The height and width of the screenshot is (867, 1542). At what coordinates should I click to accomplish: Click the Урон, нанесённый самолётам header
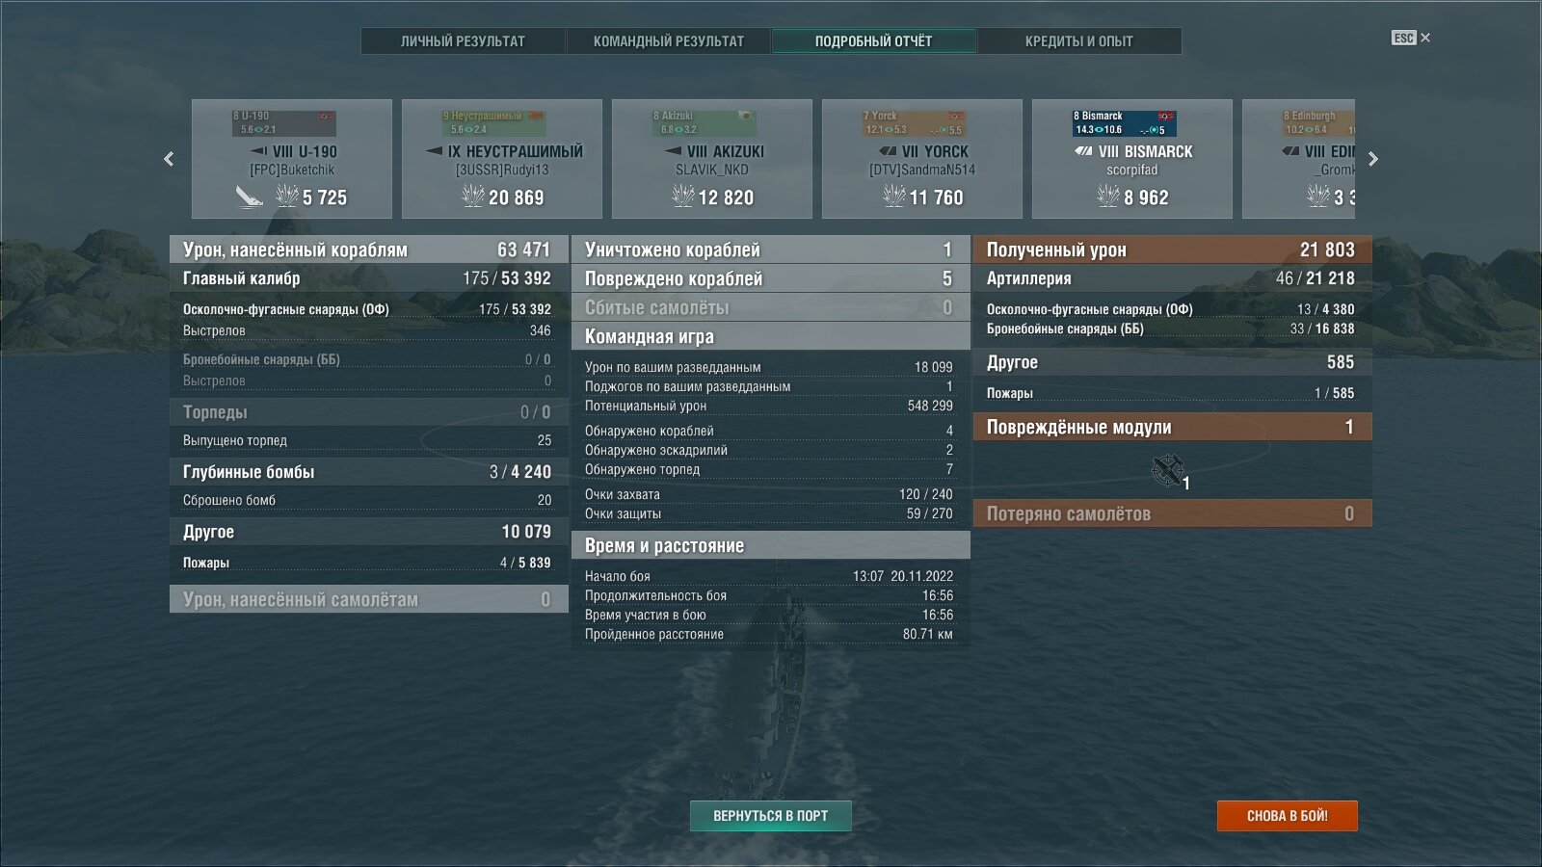tap(368, 599)
